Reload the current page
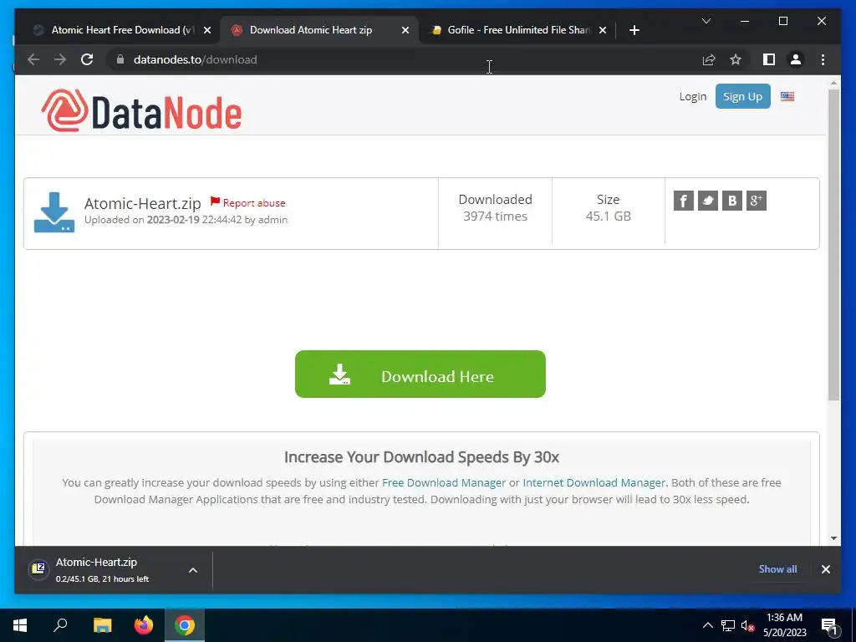Viewport: 856px width, 642px height. coord(87,59)
